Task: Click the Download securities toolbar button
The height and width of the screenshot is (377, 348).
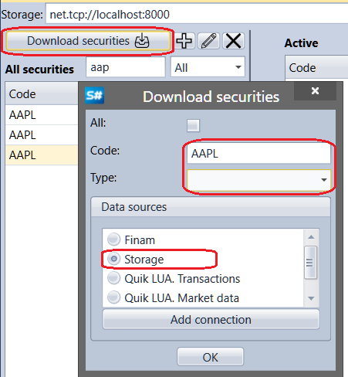Action: tap(88, 41)
